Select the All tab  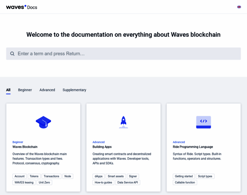(8, 90)
